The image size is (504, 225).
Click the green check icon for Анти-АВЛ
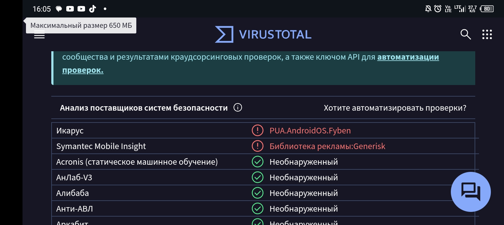pyautogui.click(x=258, y=208)
